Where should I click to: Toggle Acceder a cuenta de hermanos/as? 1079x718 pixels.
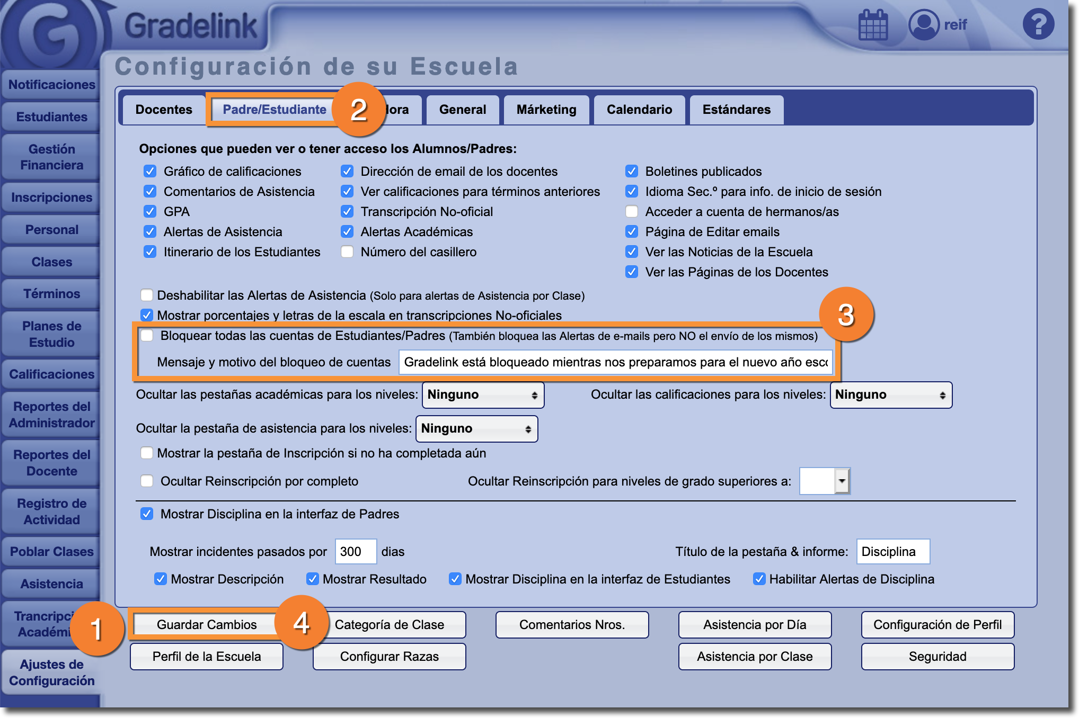point(632,212)
